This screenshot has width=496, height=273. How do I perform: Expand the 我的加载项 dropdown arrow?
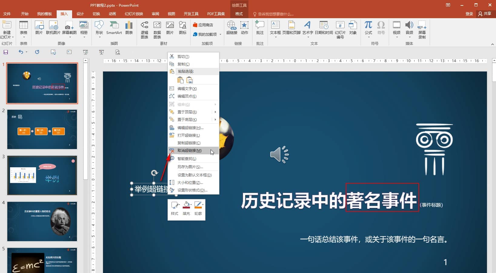coord(220,35)
